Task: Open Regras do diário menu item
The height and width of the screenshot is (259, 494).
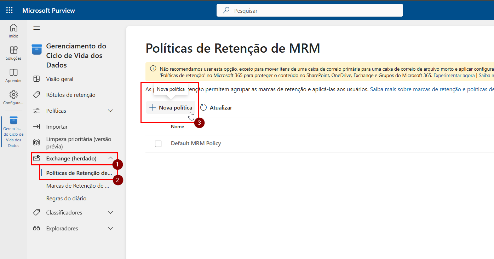Action: pyautogui.click(x=66, y=199)
